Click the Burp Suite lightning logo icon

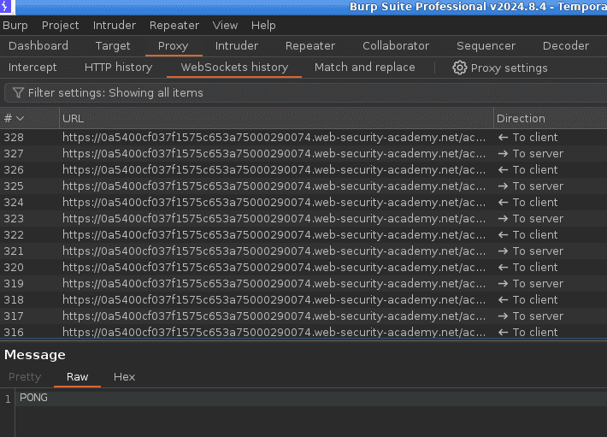pos(8,8)
